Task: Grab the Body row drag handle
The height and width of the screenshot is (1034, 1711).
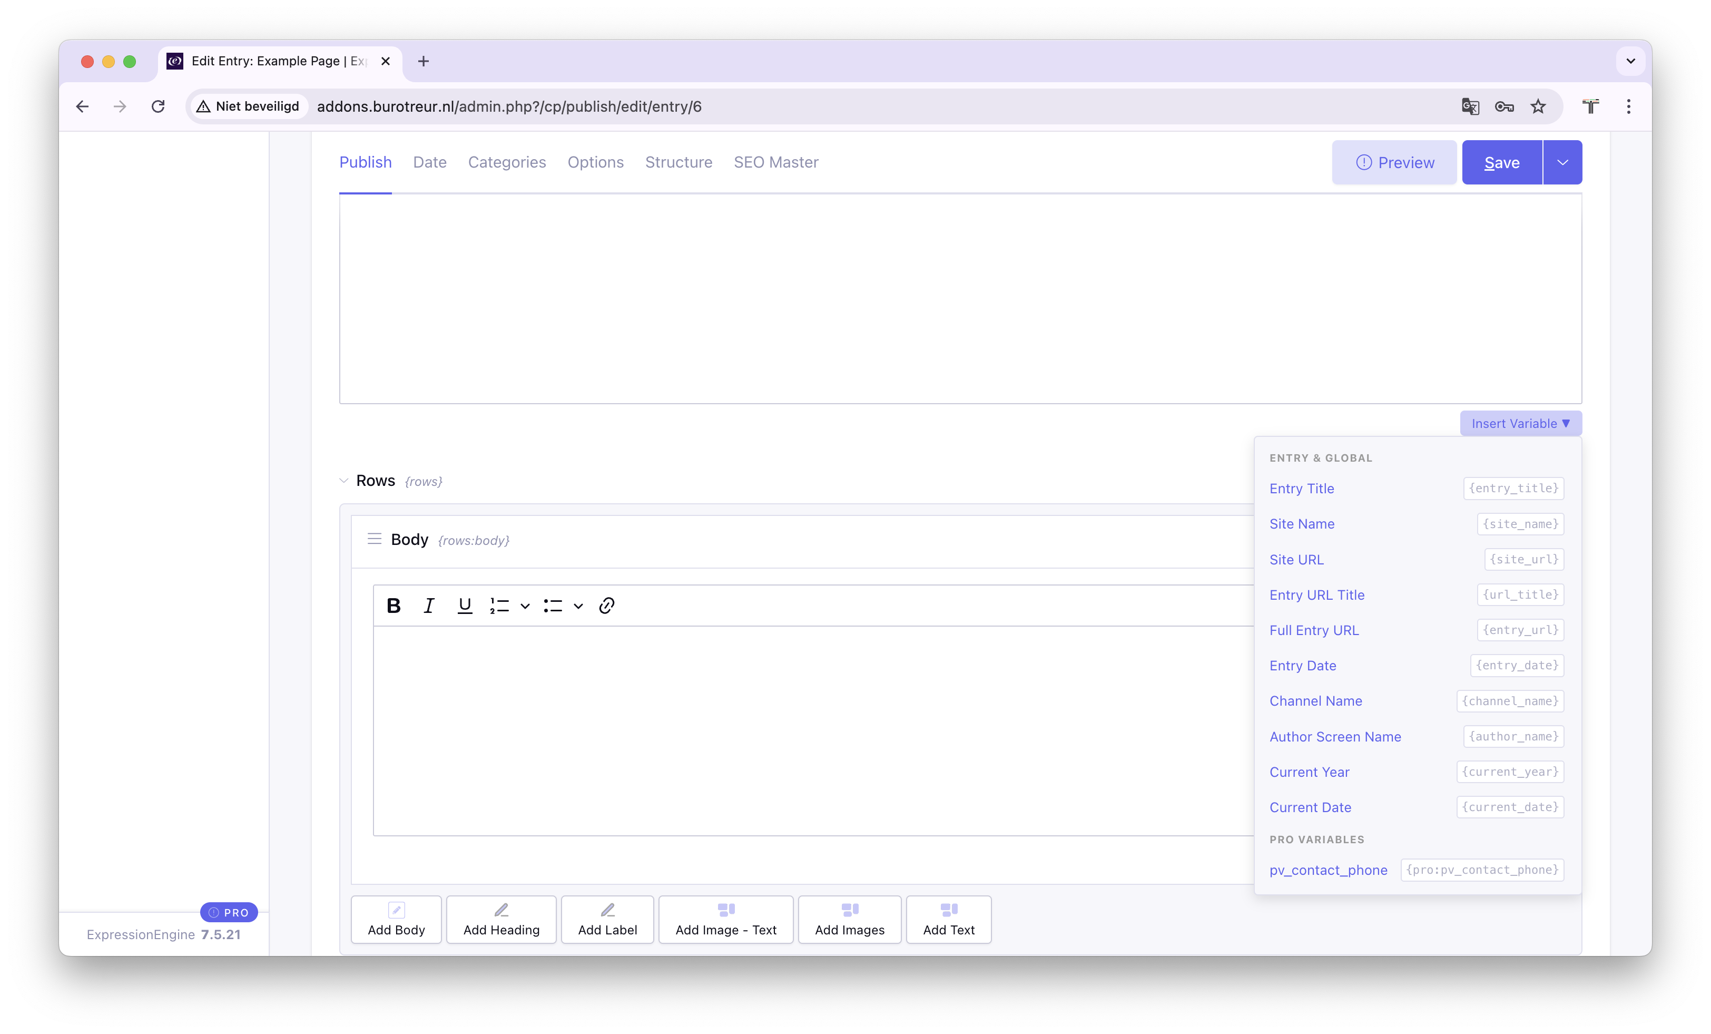Action: pyautogui.click(x=374, y=539)
